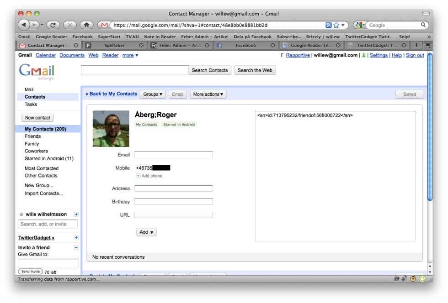Viewport: 448px width, 303px height.
Task: Click the New contact button
Action: [x=37, y=118]
